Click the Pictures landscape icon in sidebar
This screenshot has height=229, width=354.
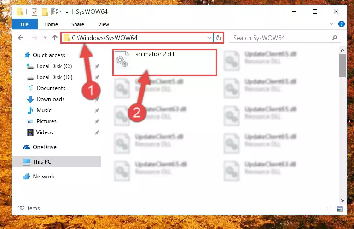pyautogui.click(x=30, y=121)
